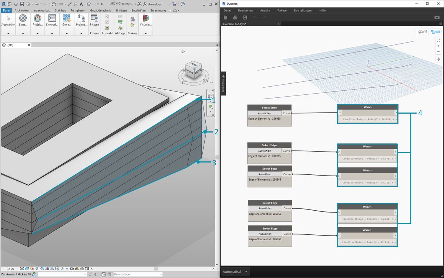Viewport: 444px width, 278px height.
Task: Click Auswählen on the fourth Select Edge node
Action: (265, 208)
